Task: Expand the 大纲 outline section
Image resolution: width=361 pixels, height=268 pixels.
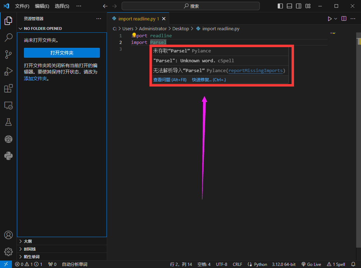Action: coord(27,241)
